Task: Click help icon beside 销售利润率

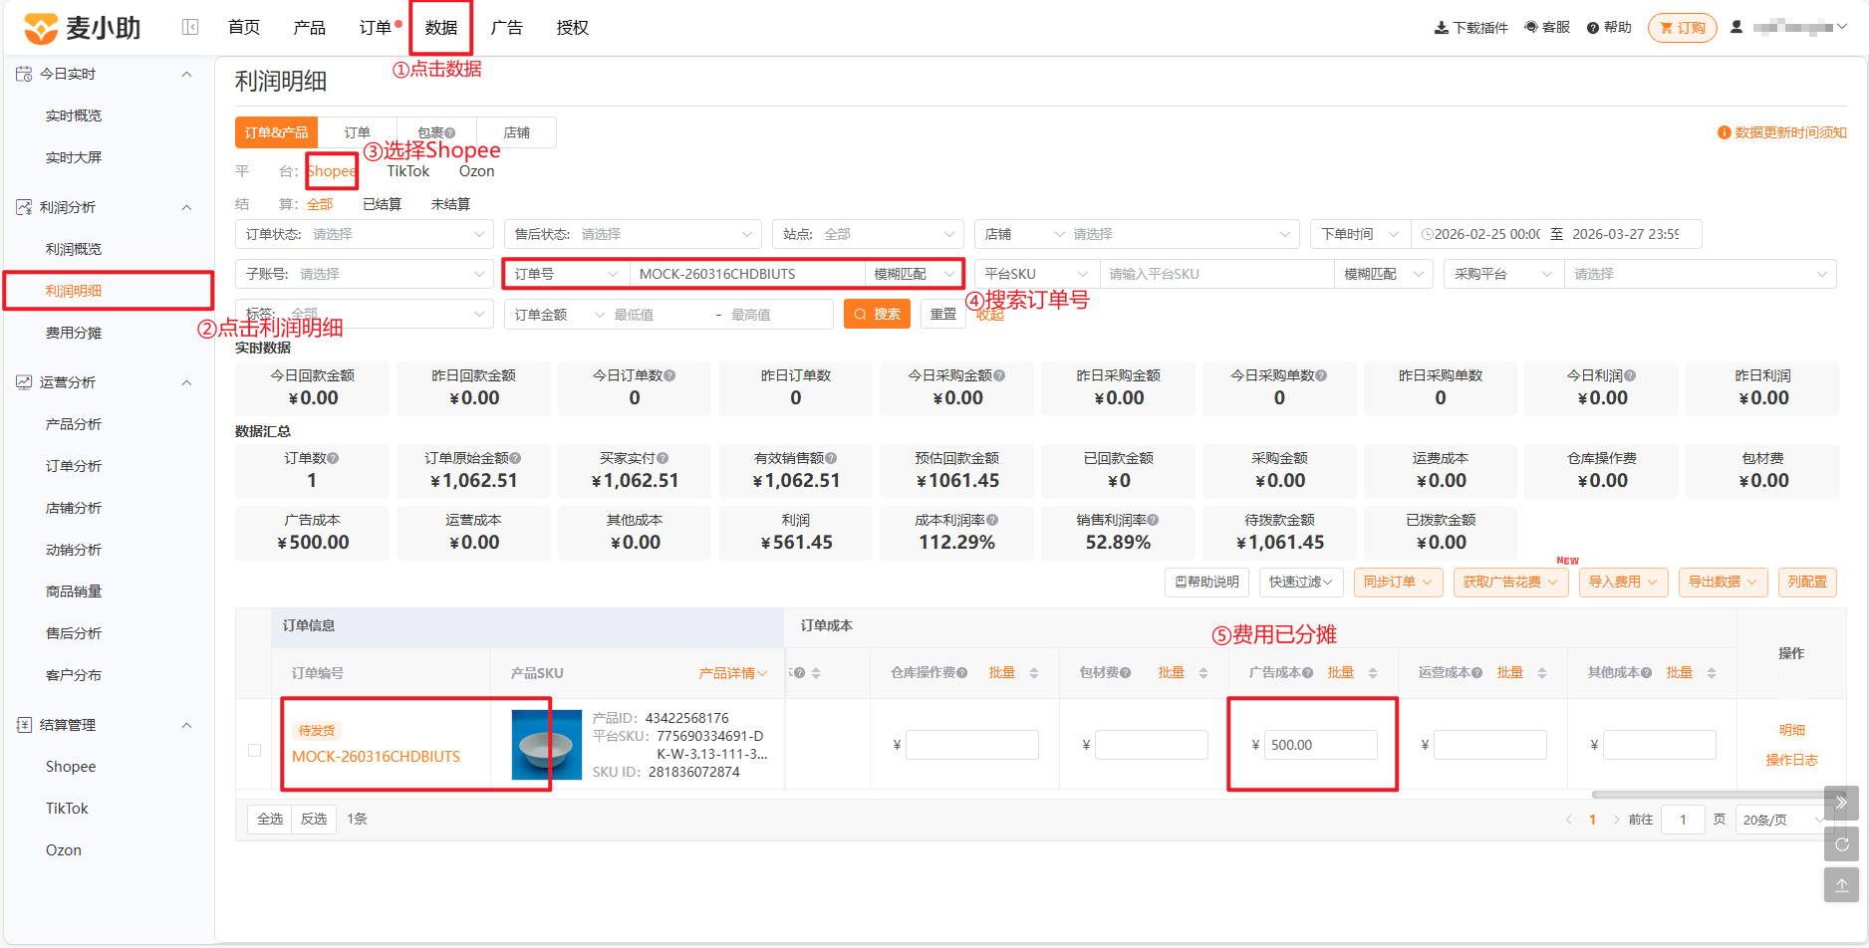Action: (x=1153, y=520)
